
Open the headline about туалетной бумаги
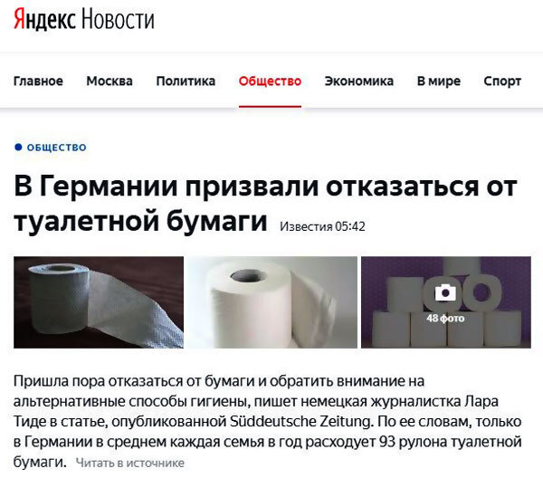coord(265,204)
